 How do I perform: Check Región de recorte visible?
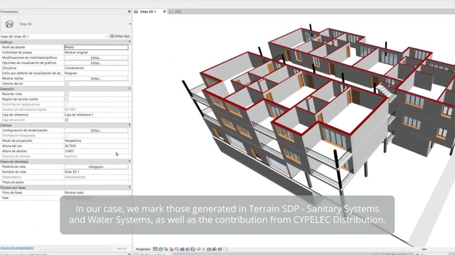(67, 99)
